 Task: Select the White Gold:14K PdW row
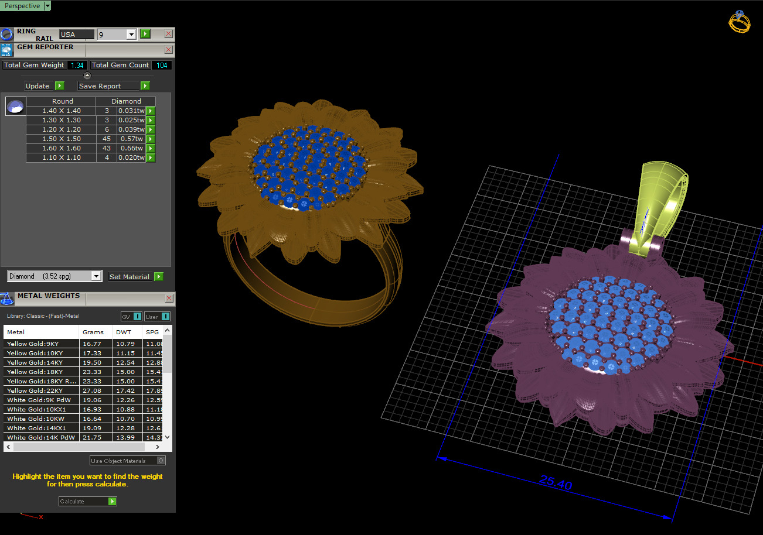[83, 437]
